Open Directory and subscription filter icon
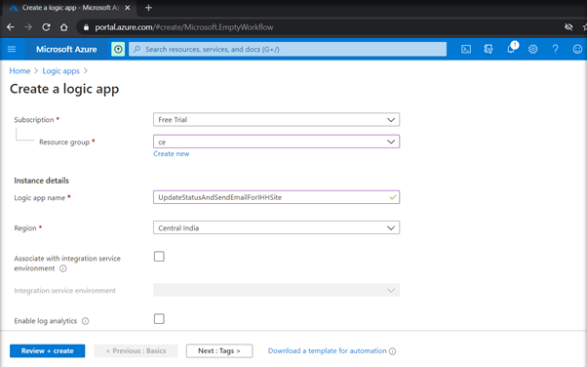 489,49
